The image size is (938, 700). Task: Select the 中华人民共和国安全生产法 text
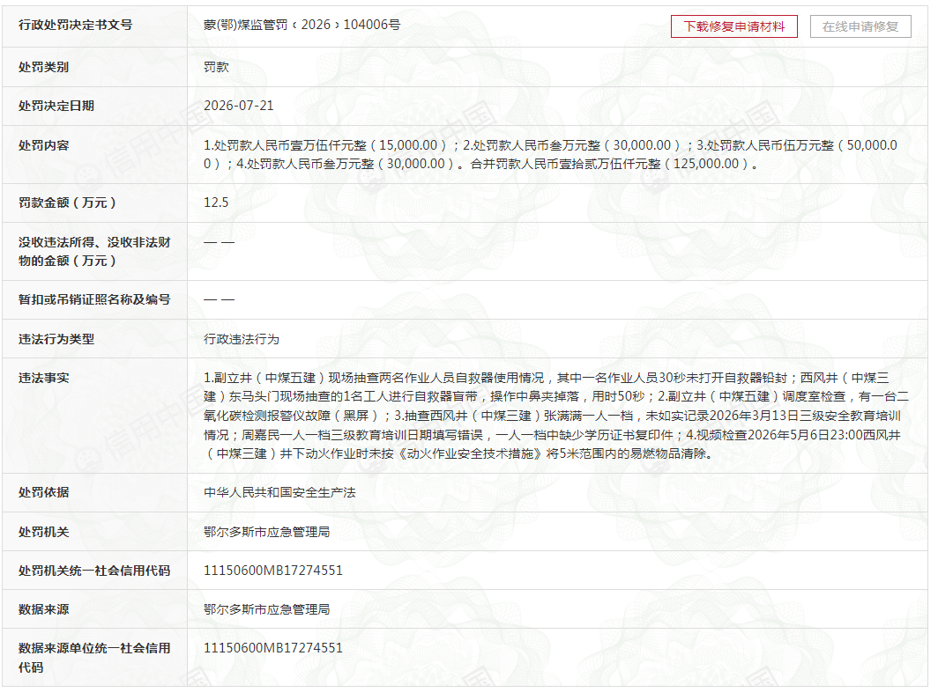click(x=280, y=492)
